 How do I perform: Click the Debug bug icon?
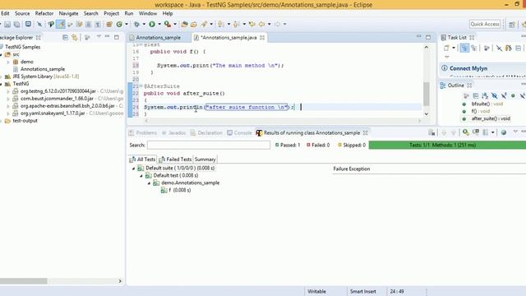coord(136,24)
